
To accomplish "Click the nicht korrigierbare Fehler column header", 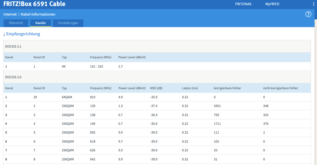I will (x=281, y=88).
